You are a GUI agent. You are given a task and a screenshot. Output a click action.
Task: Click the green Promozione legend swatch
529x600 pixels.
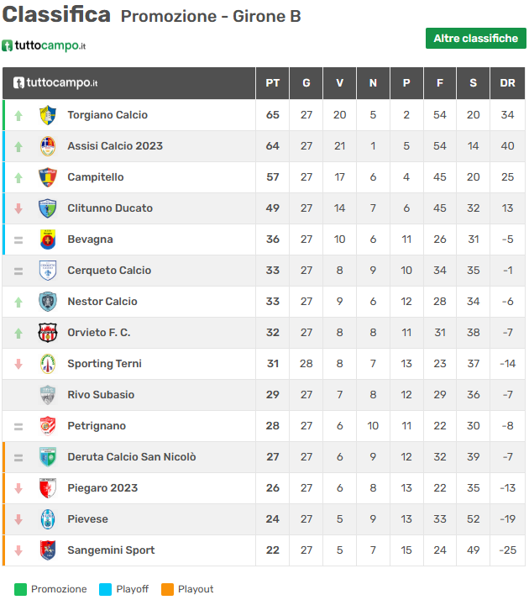(21, 589)
